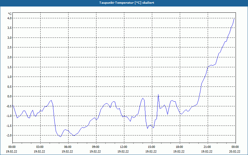Click the 06:00 time axis label
Screen dimensions: 248x155
point(68,147)
